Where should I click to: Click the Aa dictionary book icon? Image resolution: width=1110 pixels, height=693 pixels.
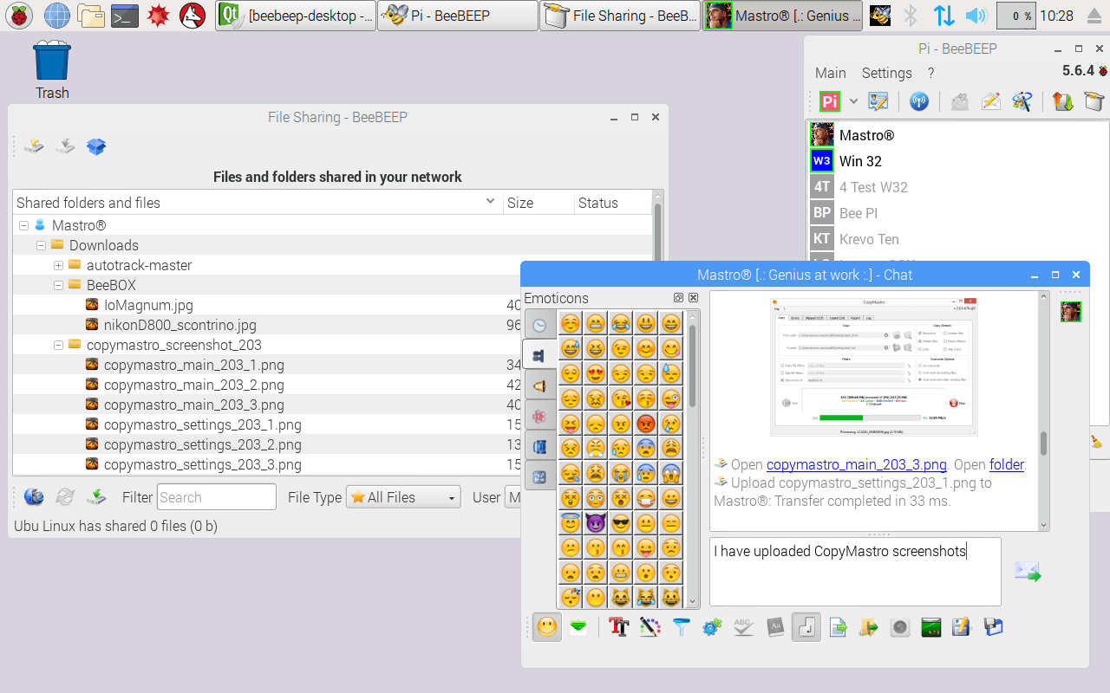[x=775, y=626]
